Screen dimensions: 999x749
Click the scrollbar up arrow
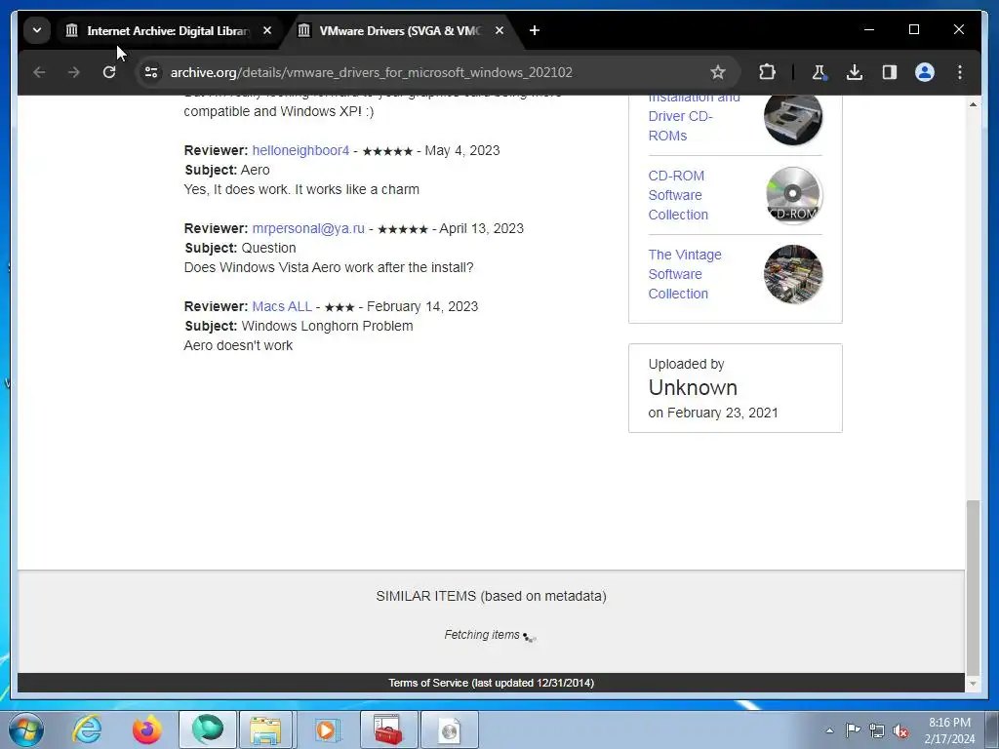[973, 103]
